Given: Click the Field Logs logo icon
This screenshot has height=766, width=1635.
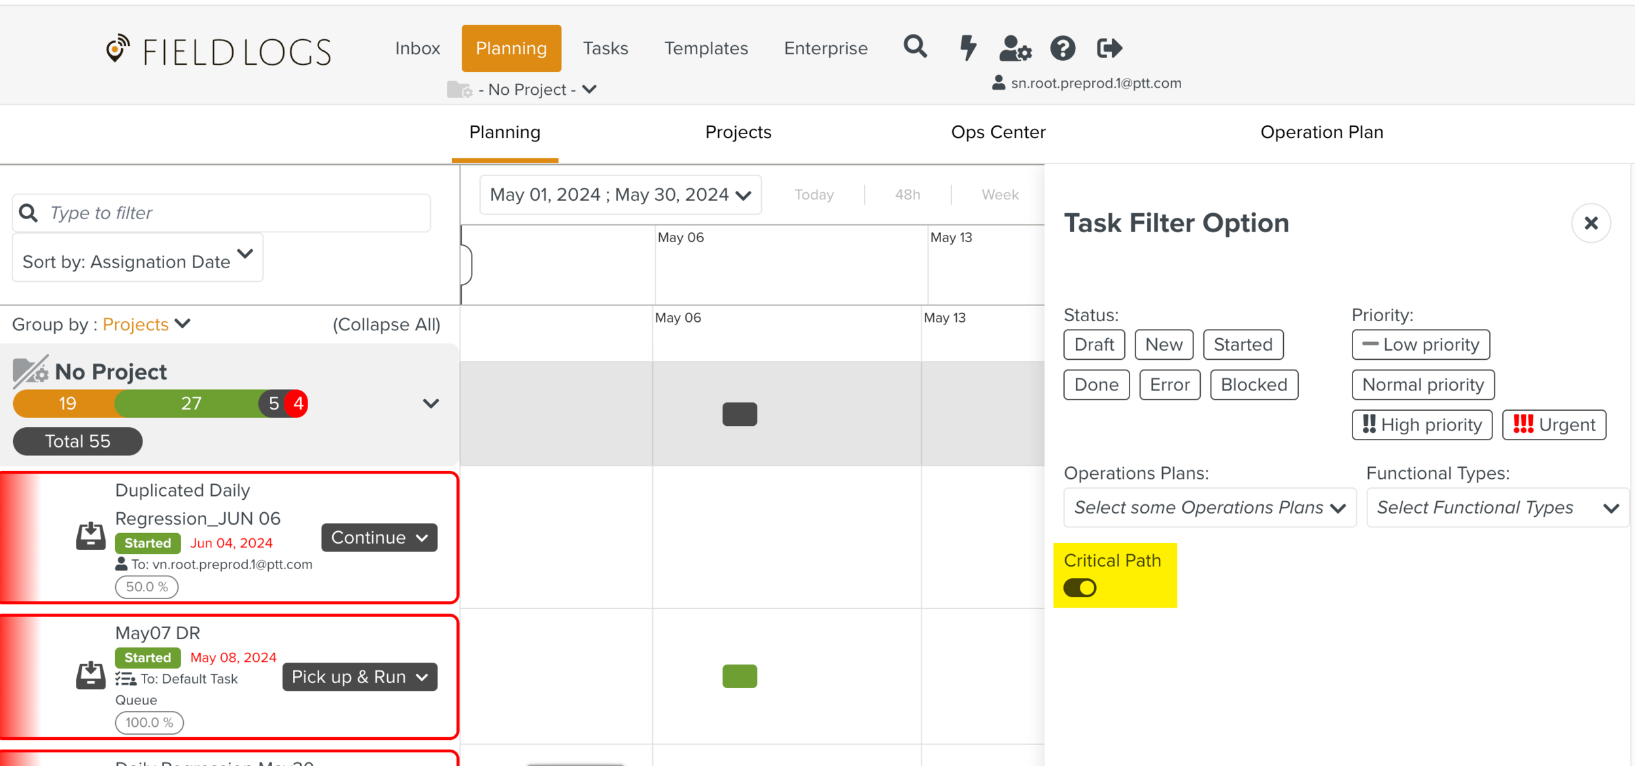Looking at the screenshot, I should pos(118,49).
